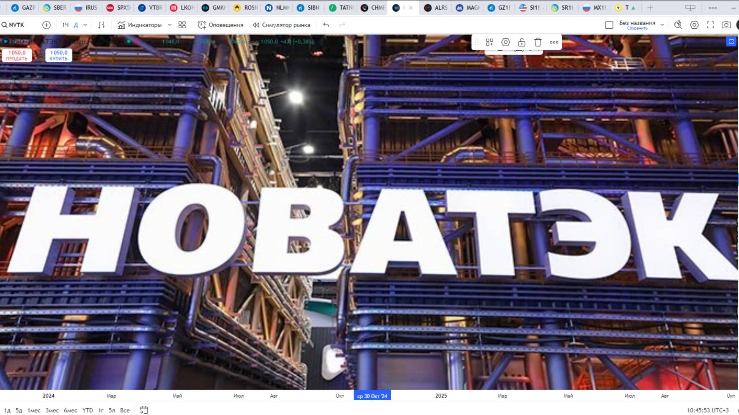Screen dimensions: 739x415
Task: Switch to the CHMF tab
Action: [x=372, y=8]
